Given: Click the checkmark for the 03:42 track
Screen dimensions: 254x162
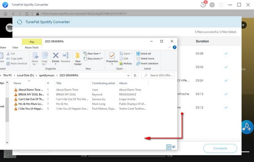Looking at the screenshot, I should tap(226, 67).
